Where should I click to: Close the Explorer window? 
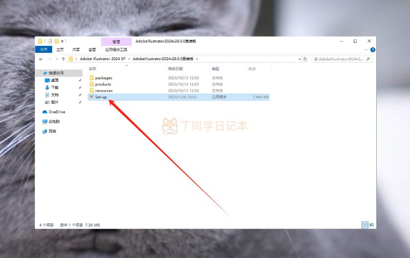coord(369,41)
